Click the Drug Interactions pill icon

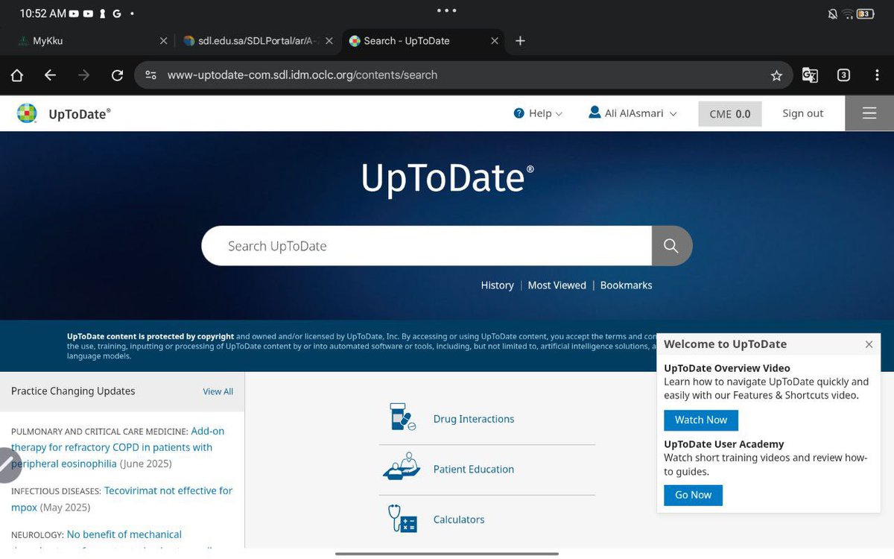point(403,417)
